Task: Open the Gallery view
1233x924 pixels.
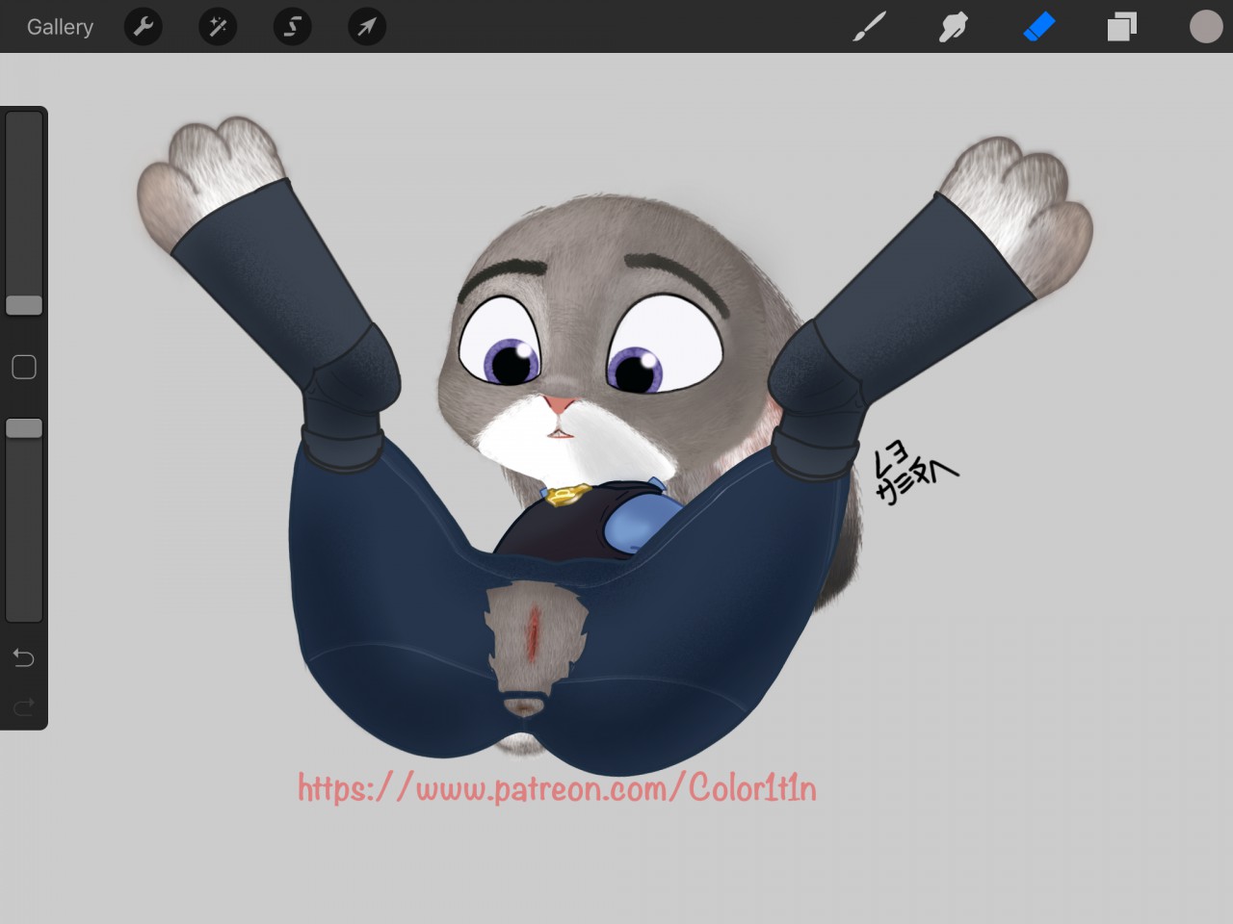Action: pyautogui.click(x=60, y=27)
